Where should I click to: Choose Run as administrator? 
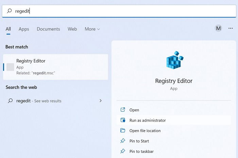click(x=174, y=120)
